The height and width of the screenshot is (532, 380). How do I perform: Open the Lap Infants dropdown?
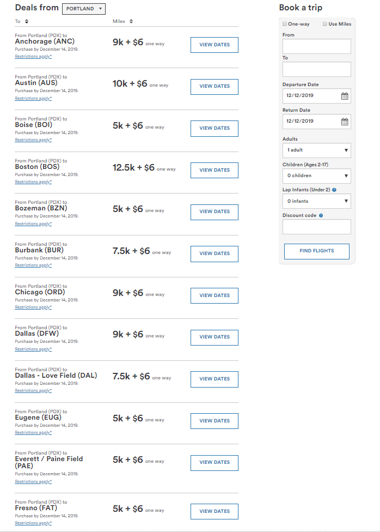(316, 201)
